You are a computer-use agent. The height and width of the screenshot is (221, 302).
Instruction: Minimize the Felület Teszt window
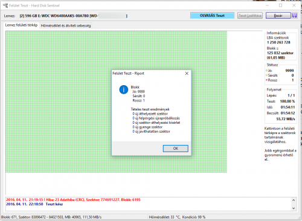point(267,5)
